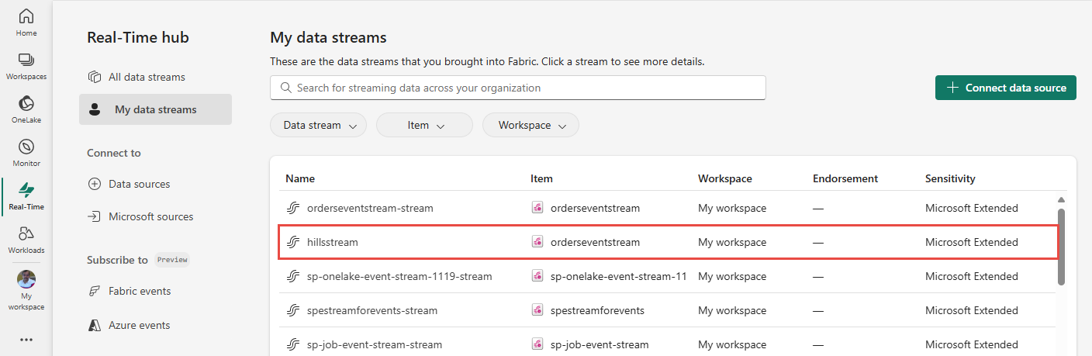Expand the Workspace filter dropdown
1092x356 pixels.
pos(530,125)
